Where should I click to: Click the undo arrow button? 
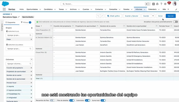coord(98,16)
